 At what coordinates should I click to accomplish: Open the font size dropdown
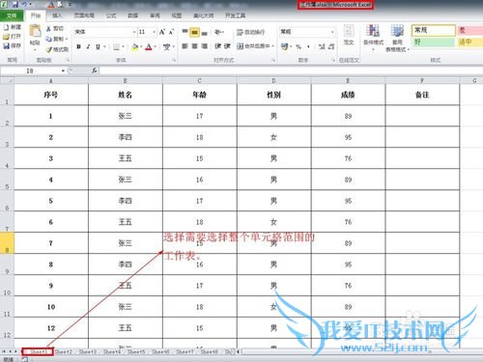tap(155, 32)
